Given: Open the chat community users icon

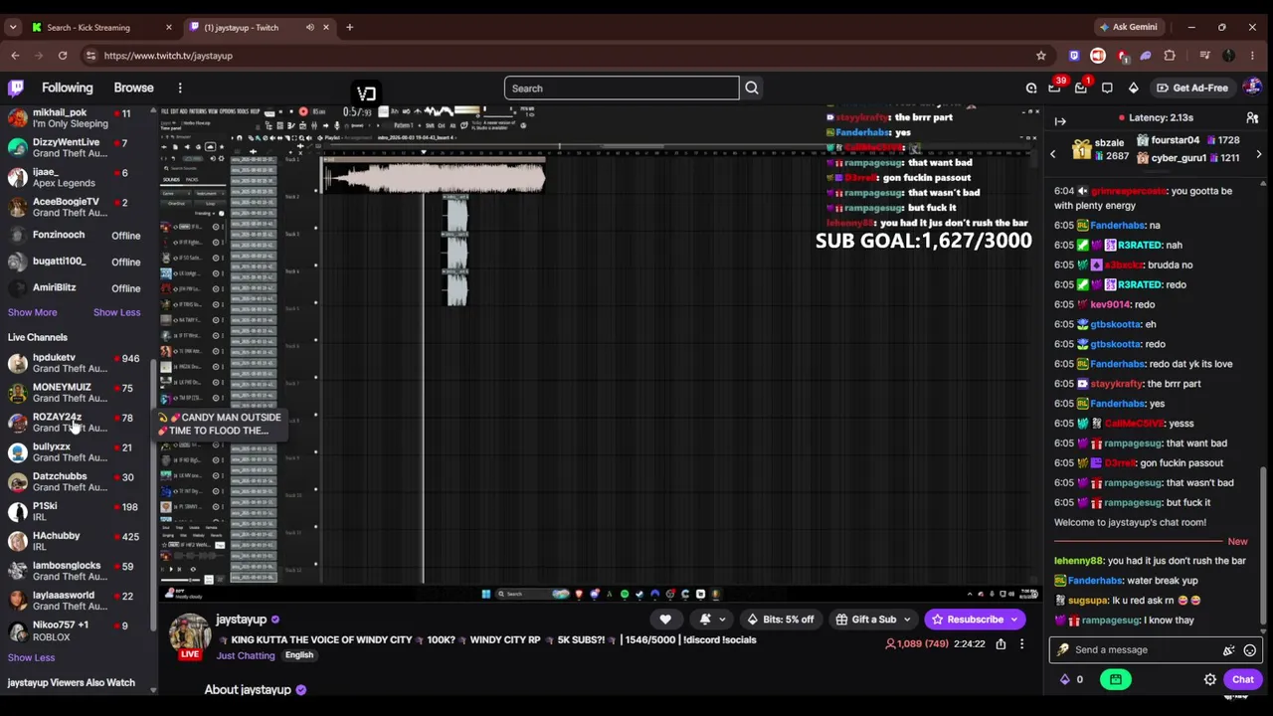Looking at the screenshot, I should [x=1252, y=118].
